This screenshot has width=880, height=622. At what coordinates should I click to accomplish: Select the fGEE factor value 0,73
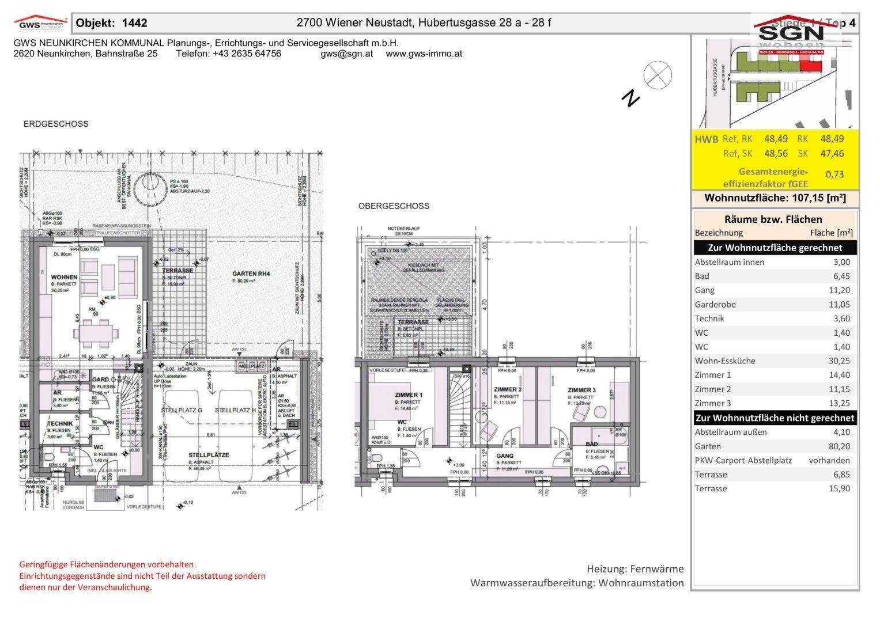click(834, 174)
